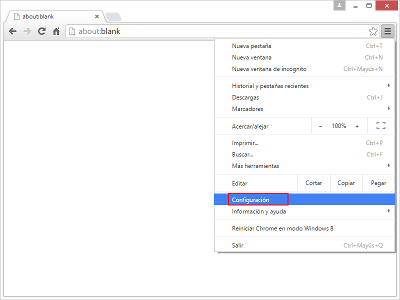Open the Chrome hamburger menu

coord(387,31)
